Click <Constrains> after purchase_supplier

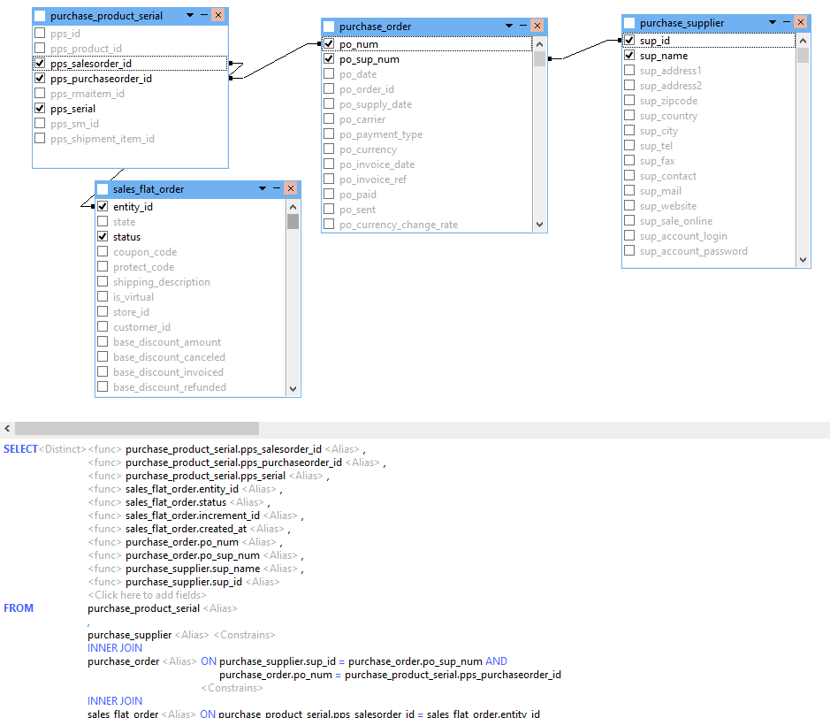[x=245, y=634]
